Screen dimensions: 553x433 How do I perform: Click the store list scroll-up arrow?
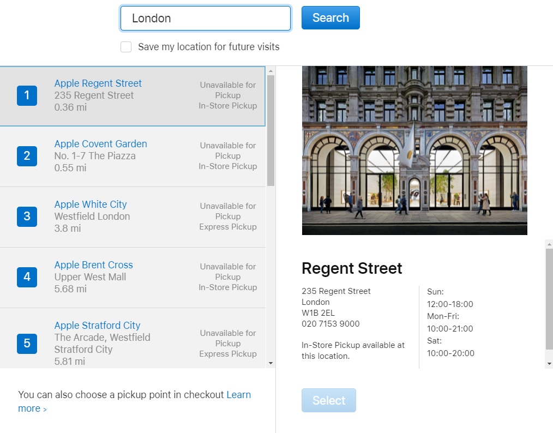pyautogui.click(x=271, y=71)
